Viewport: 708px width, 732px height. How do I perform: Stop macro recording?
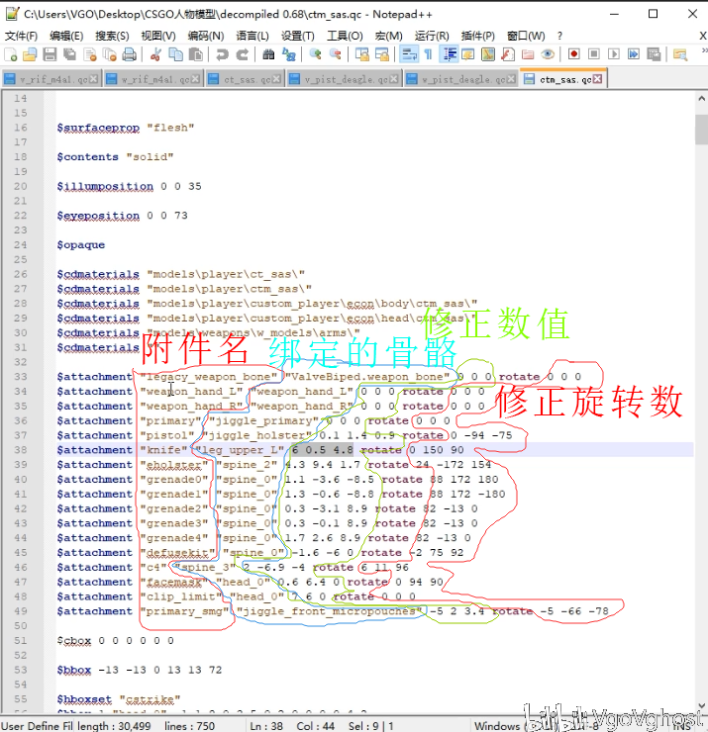click(x=594, y=54)
